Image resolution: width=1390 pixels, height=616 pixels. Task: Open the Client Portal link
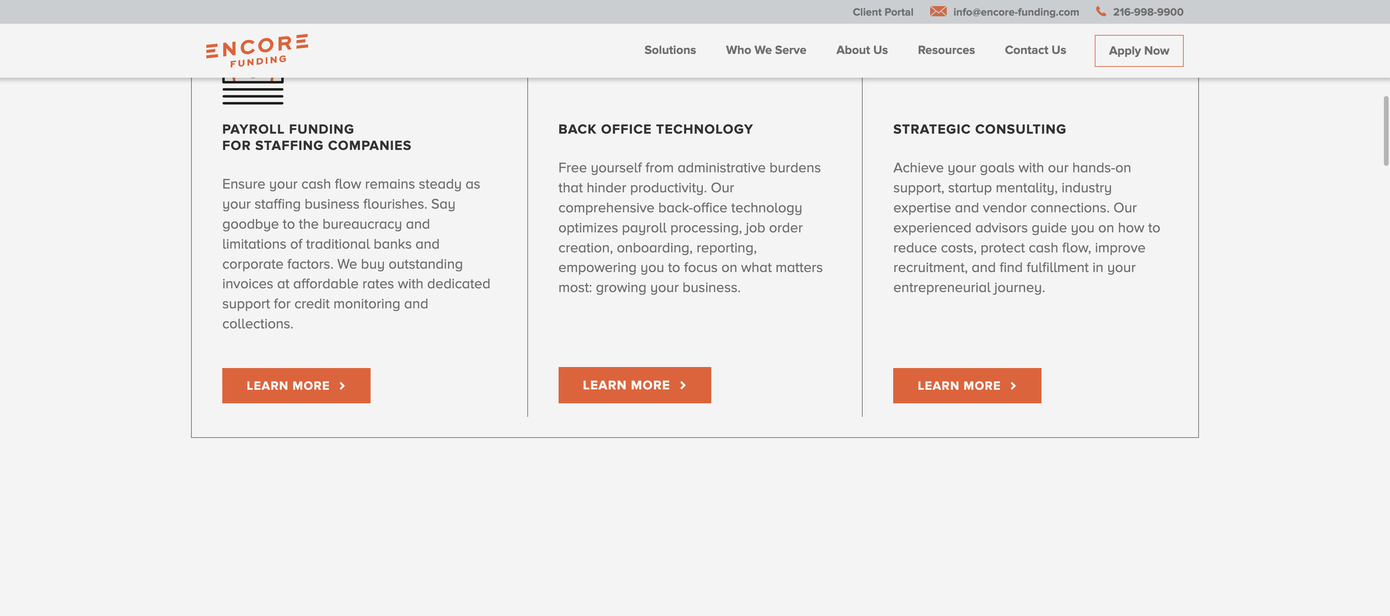coord(882,12)
